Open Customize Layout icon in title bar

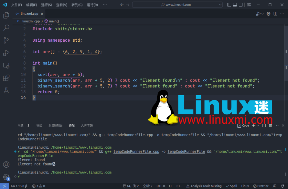coord(249,5)
